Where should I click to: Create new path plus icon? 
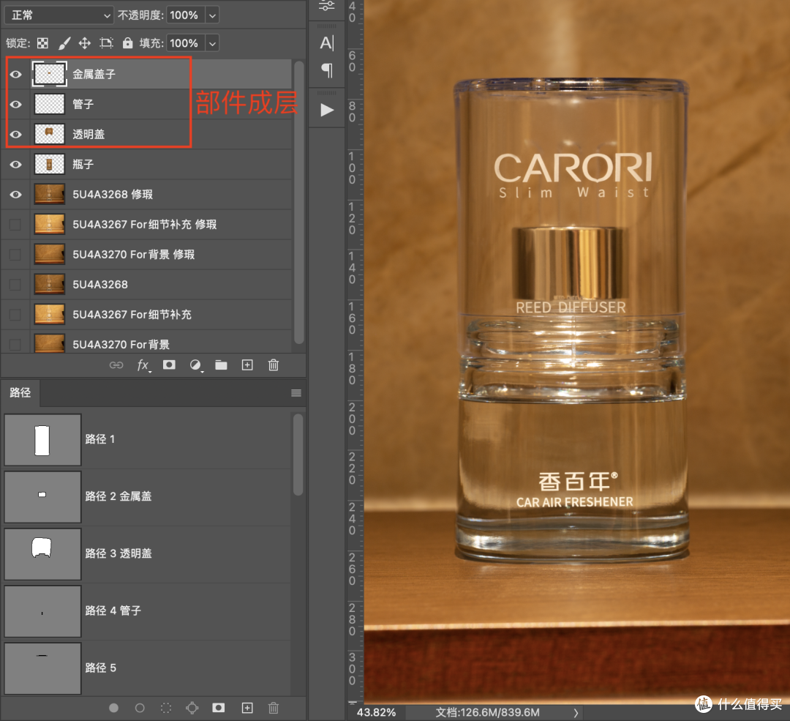click(247, 708)
